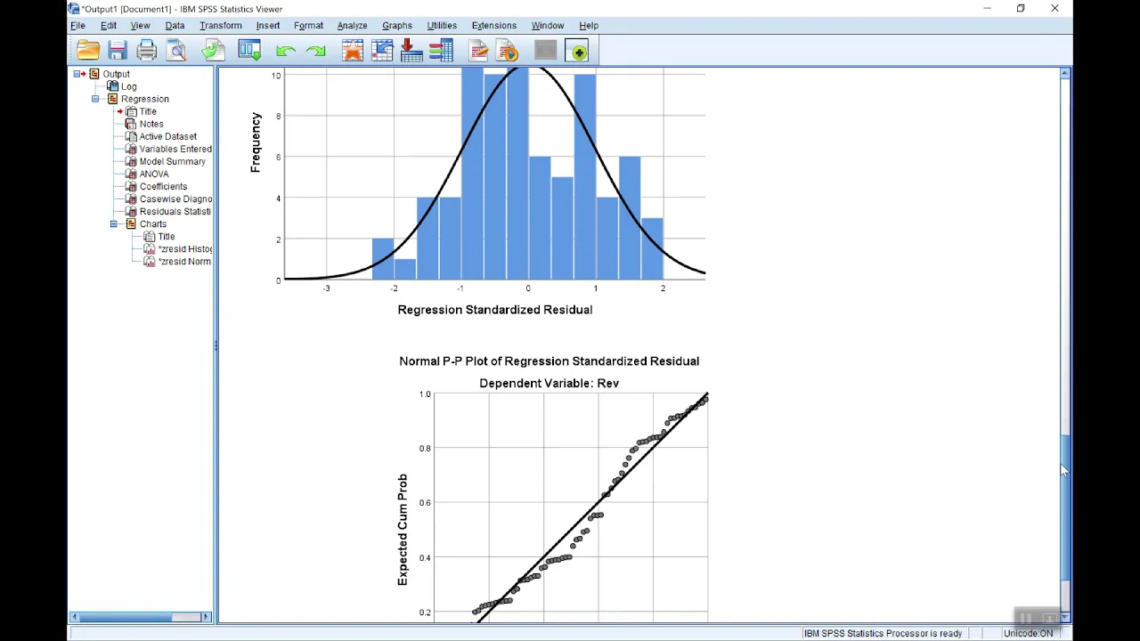Select the Title item under Charts
Viewport: 1140px width, 641px height.
167,236
